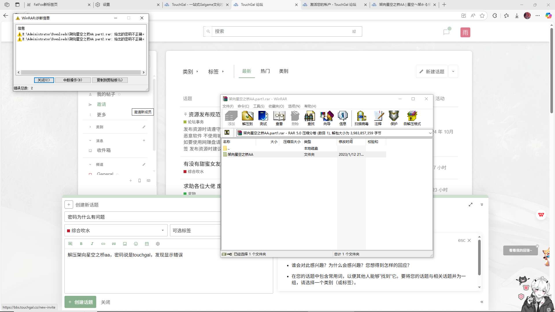
Task: Go up one folder in WinRAR
Action: click(x=227, y=133)
